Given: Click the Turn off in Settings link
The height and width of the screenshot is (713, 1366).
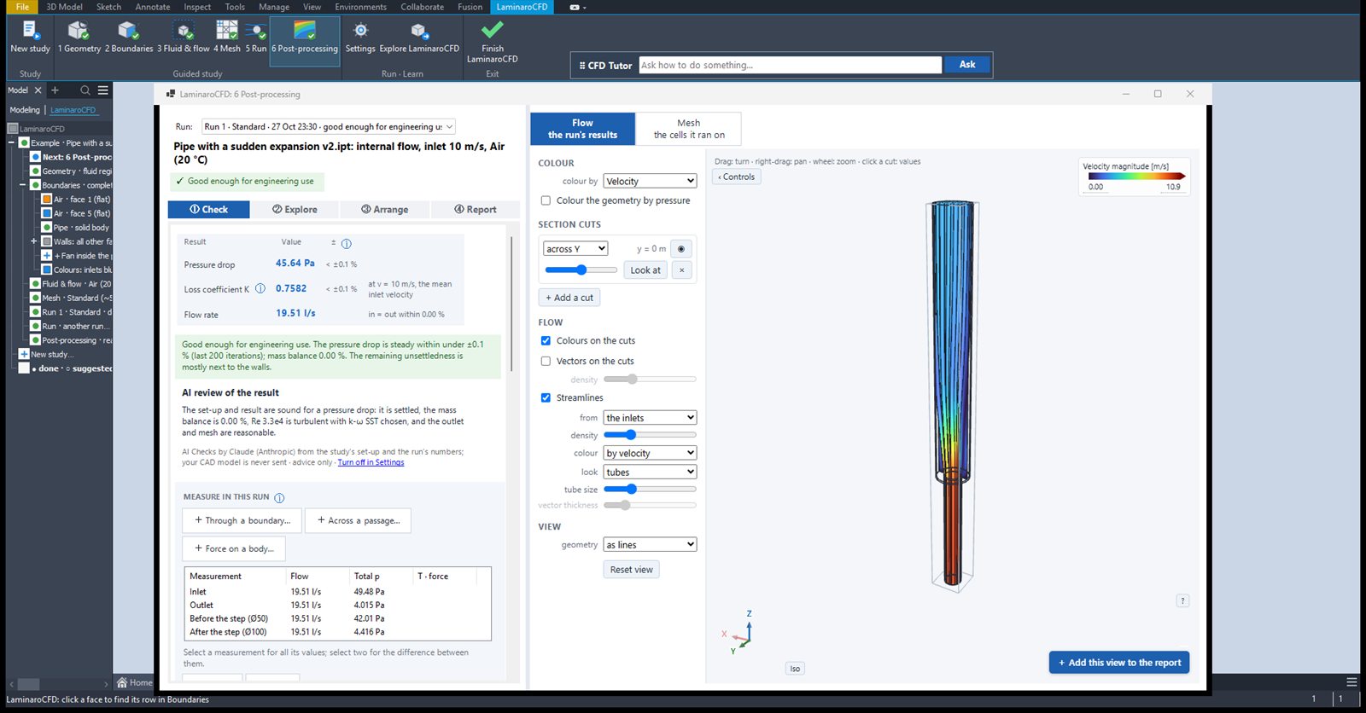Looking at the screenshot, I should [x=371, y=463].
